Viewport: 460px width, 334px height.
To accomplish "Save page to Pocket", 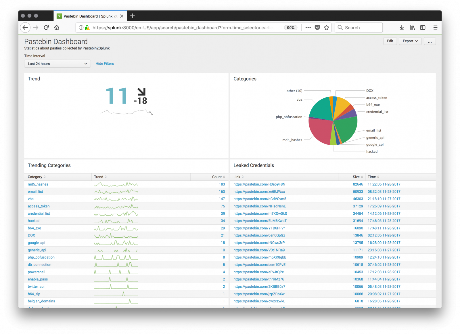I will 317,28.
